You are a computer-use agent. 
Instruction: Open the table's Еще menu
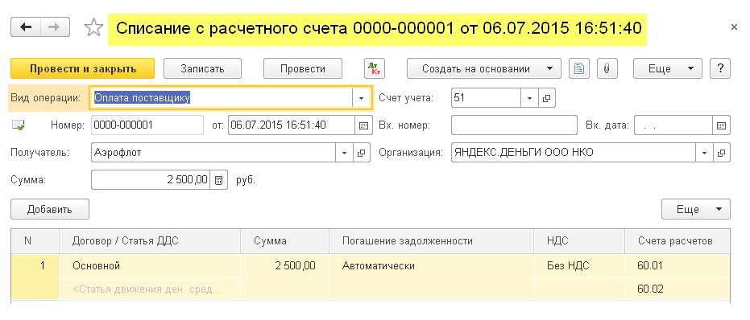pyautogui.click(x=695, y=209)
